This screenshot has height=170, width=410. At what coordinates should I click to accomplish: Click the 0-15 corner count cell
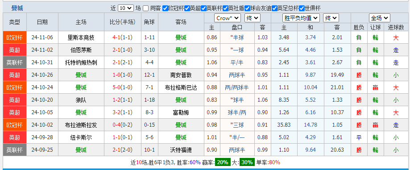click(x=149, y=125)
